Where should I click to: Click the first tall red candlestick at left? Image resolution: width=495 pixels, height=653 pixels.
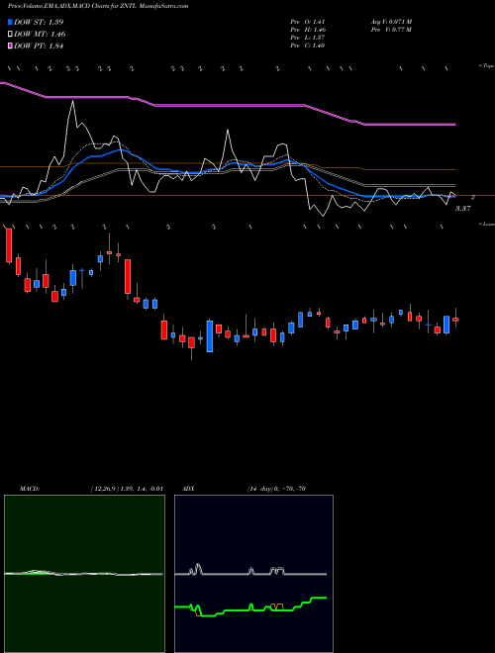9,245
